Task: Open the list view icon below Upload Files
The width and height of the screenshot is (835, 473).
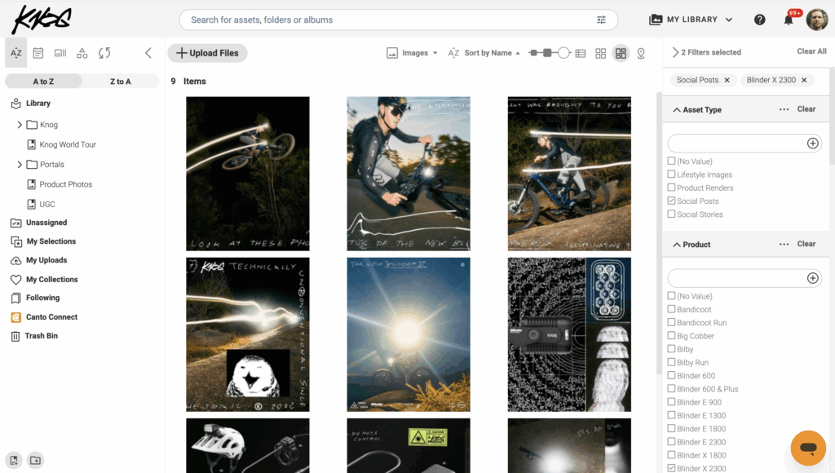Action: (38, 52)
